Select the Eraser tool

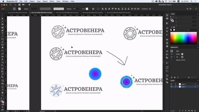click(x=2, y=48)
